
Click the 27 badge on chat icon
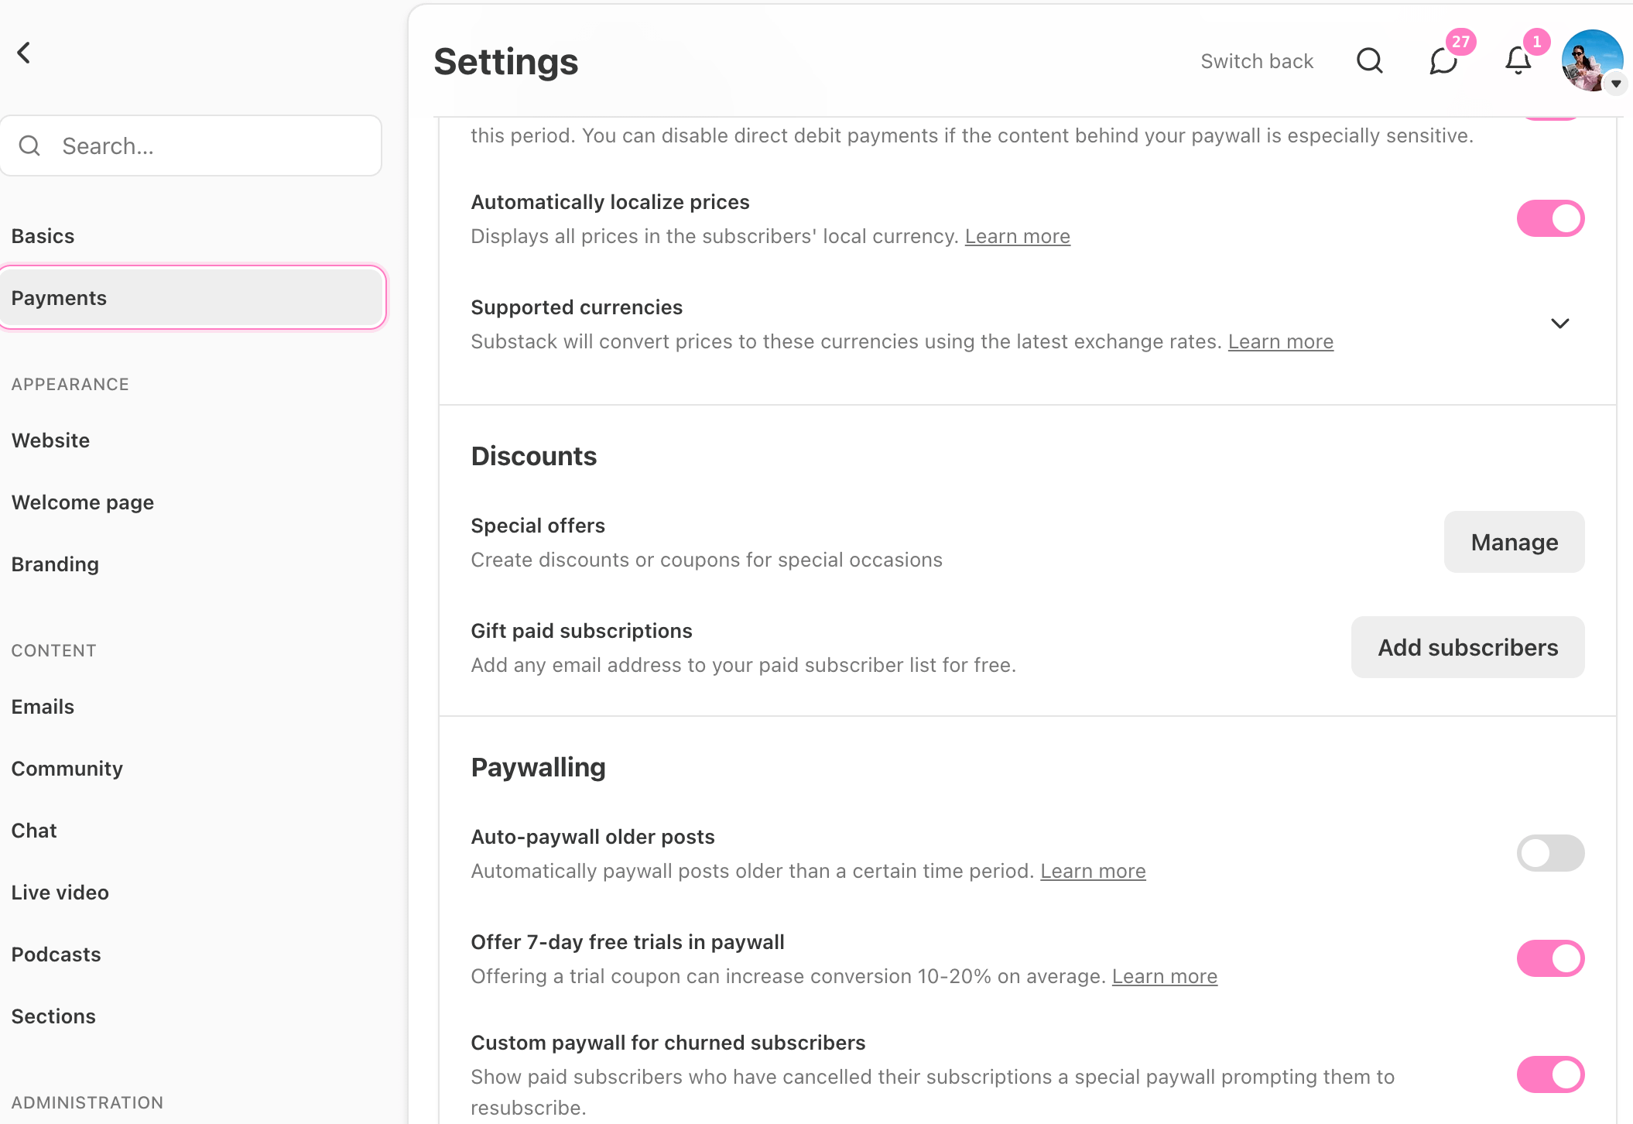click(x=1460, y=42)
